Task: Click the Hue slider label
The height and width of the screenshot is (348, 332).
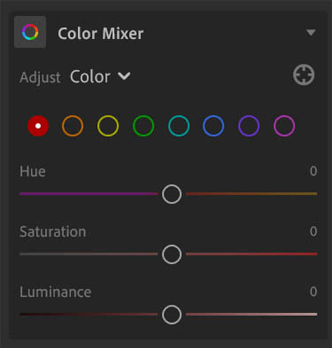Action: click(x=32, y=171)
